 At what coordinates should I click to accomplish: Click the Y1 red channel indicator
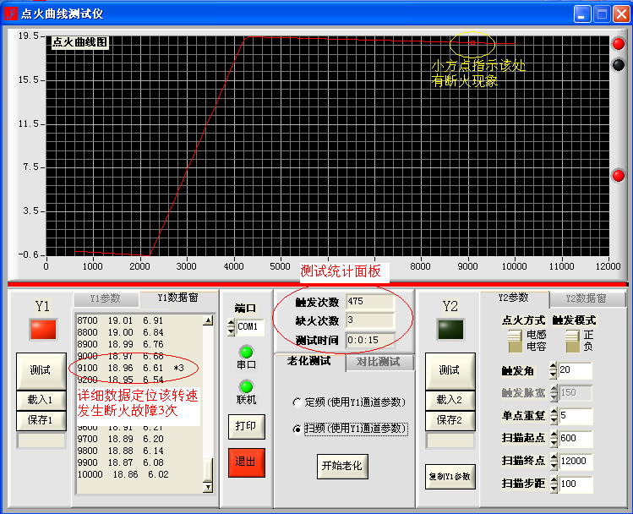tap(43, 329)
